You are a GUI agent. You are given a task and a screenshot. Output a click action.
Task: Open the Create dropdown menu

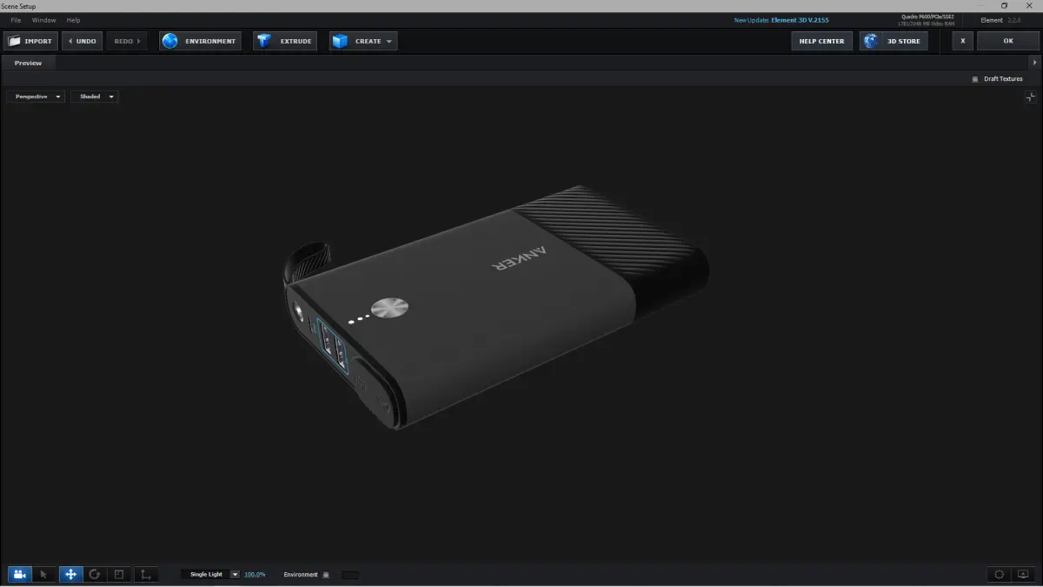click(363, 41)
